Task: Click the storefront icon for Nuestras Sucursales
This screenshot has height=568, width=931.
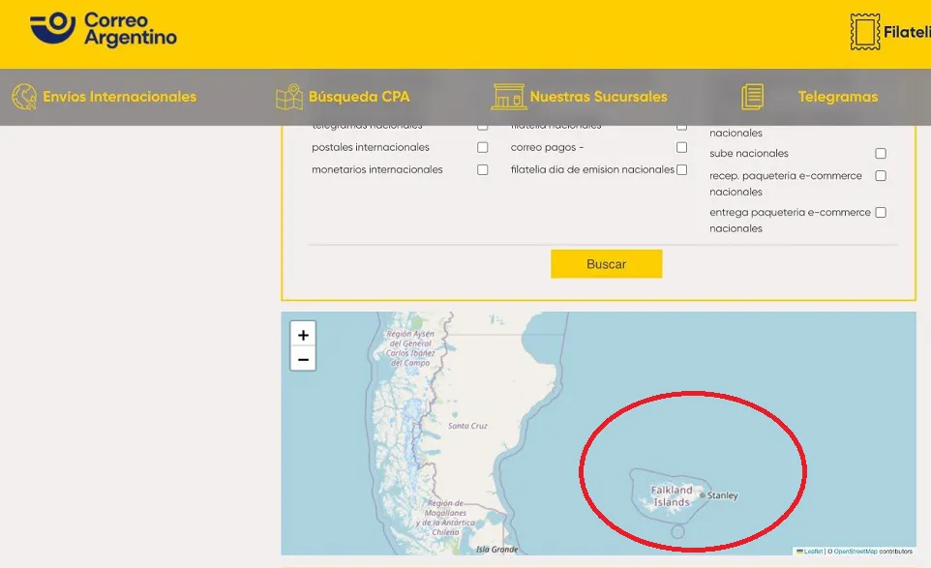Action: click(x=508, y=97)
